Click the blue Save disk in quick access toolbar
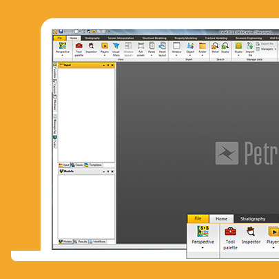Viewport: 279px width, 279px height. coord(61,32)
